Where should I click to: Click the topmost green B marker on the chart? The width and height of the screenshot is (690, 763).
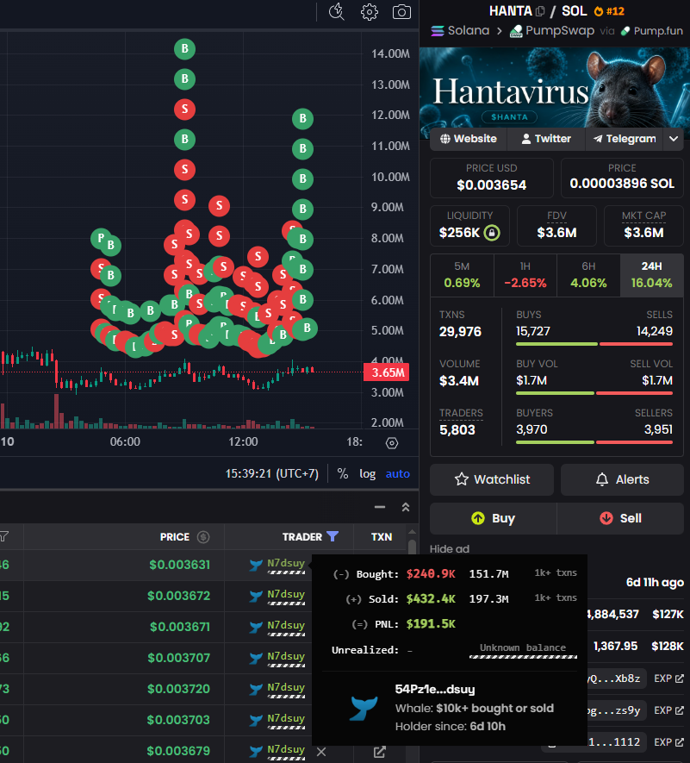tap(185, 48)
